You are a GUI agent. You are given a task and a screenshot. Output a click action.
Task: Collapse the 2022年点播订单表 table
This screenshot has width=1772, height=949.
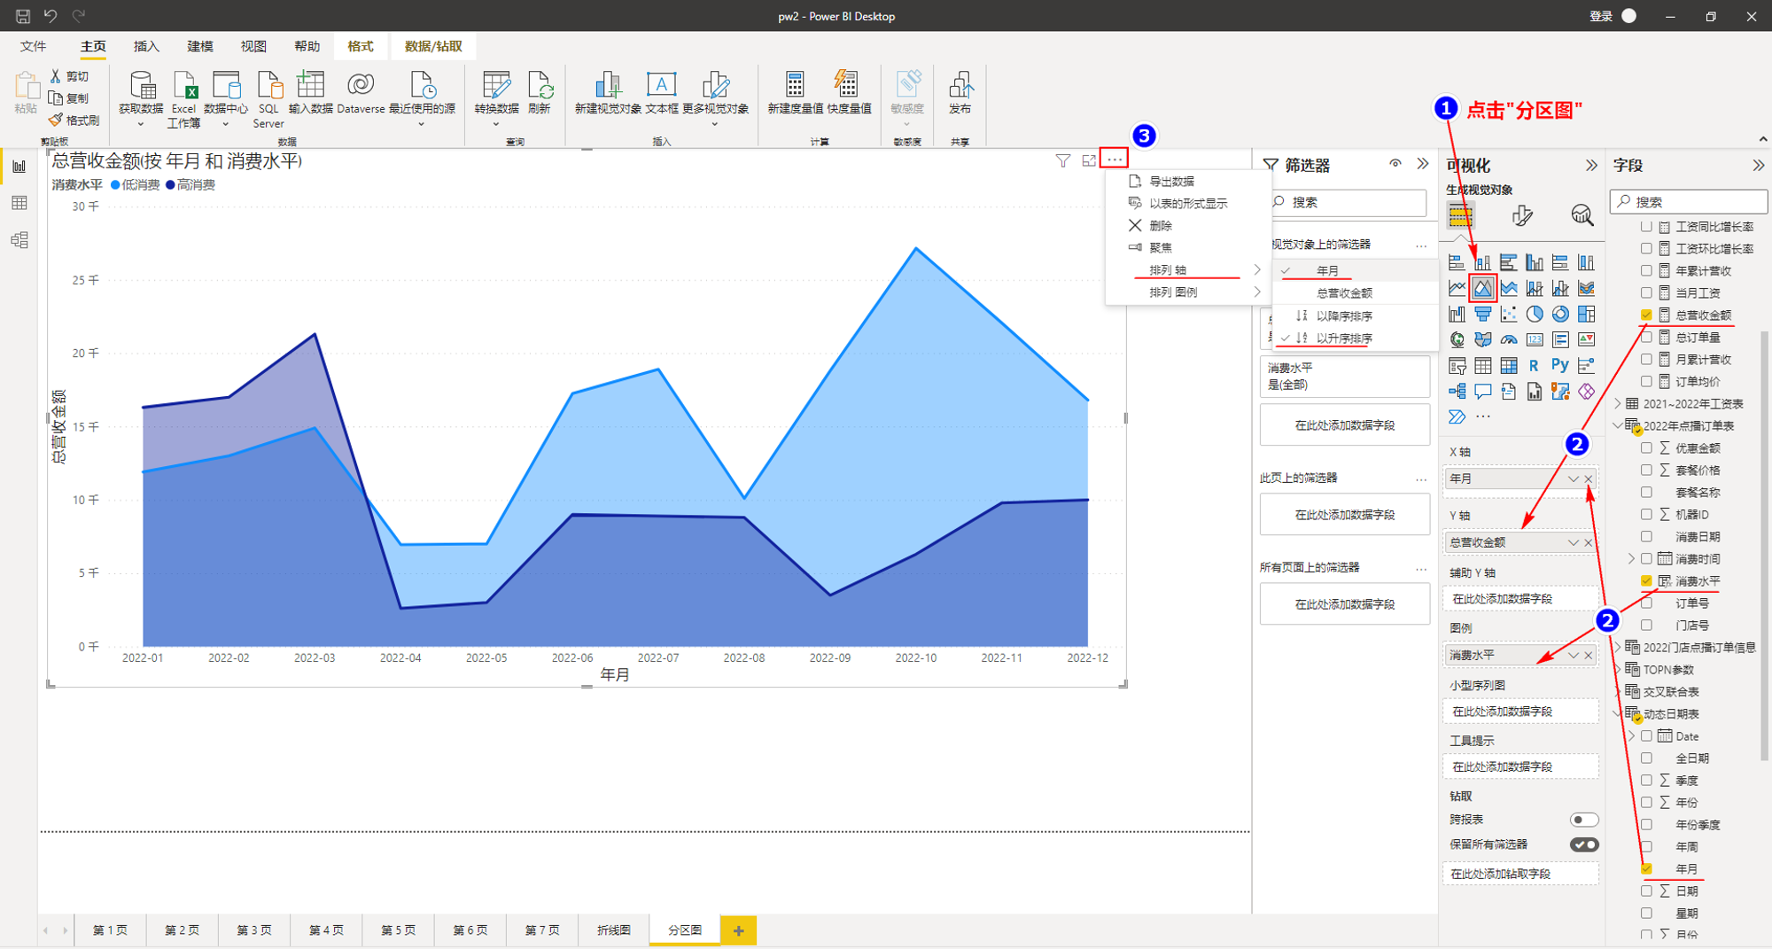[x=1618, y=425]
